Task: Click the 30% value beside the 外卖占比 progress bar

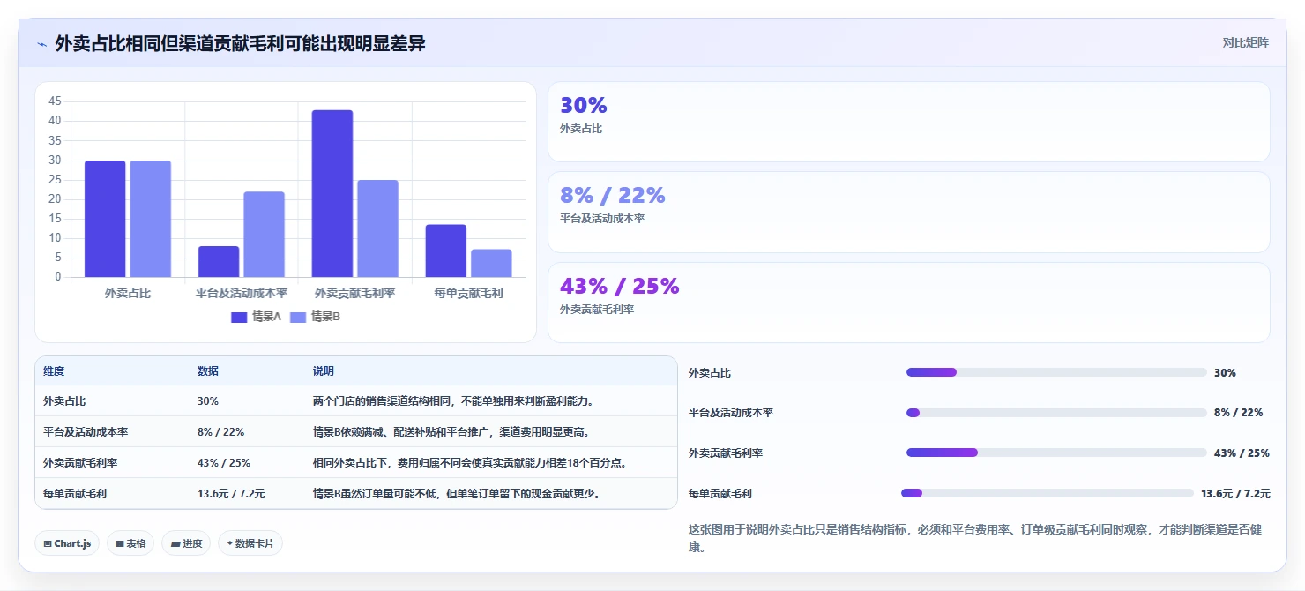Action: point(1225,373)
